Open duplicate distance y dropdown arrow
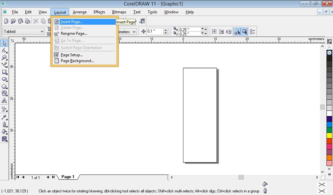This screenshot has height=195, width=333. [202, 33]
